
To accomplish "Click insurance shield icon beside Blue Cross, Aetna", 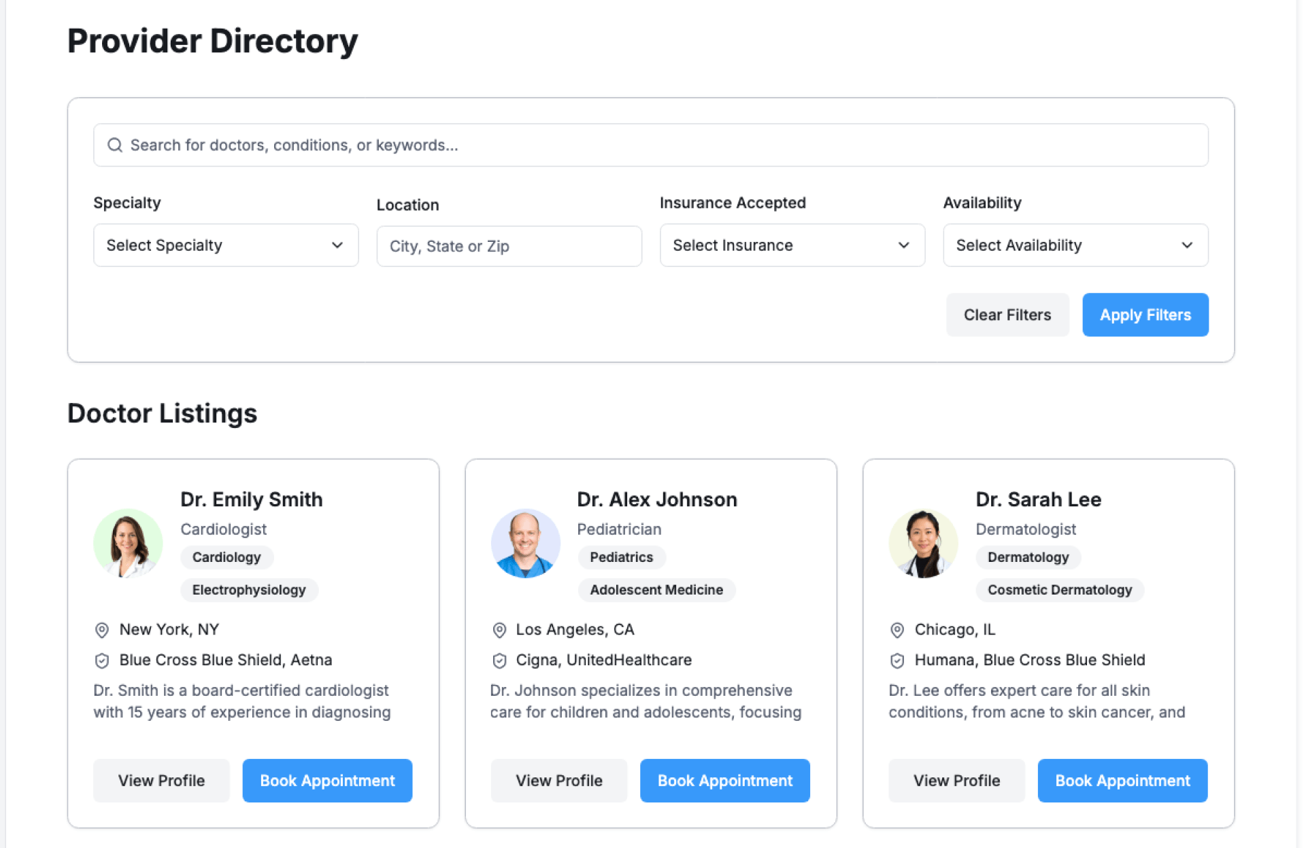I will click(101, 660).
